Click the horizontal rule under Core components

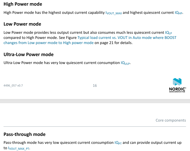pyautogui.click(x=95, y=126)
